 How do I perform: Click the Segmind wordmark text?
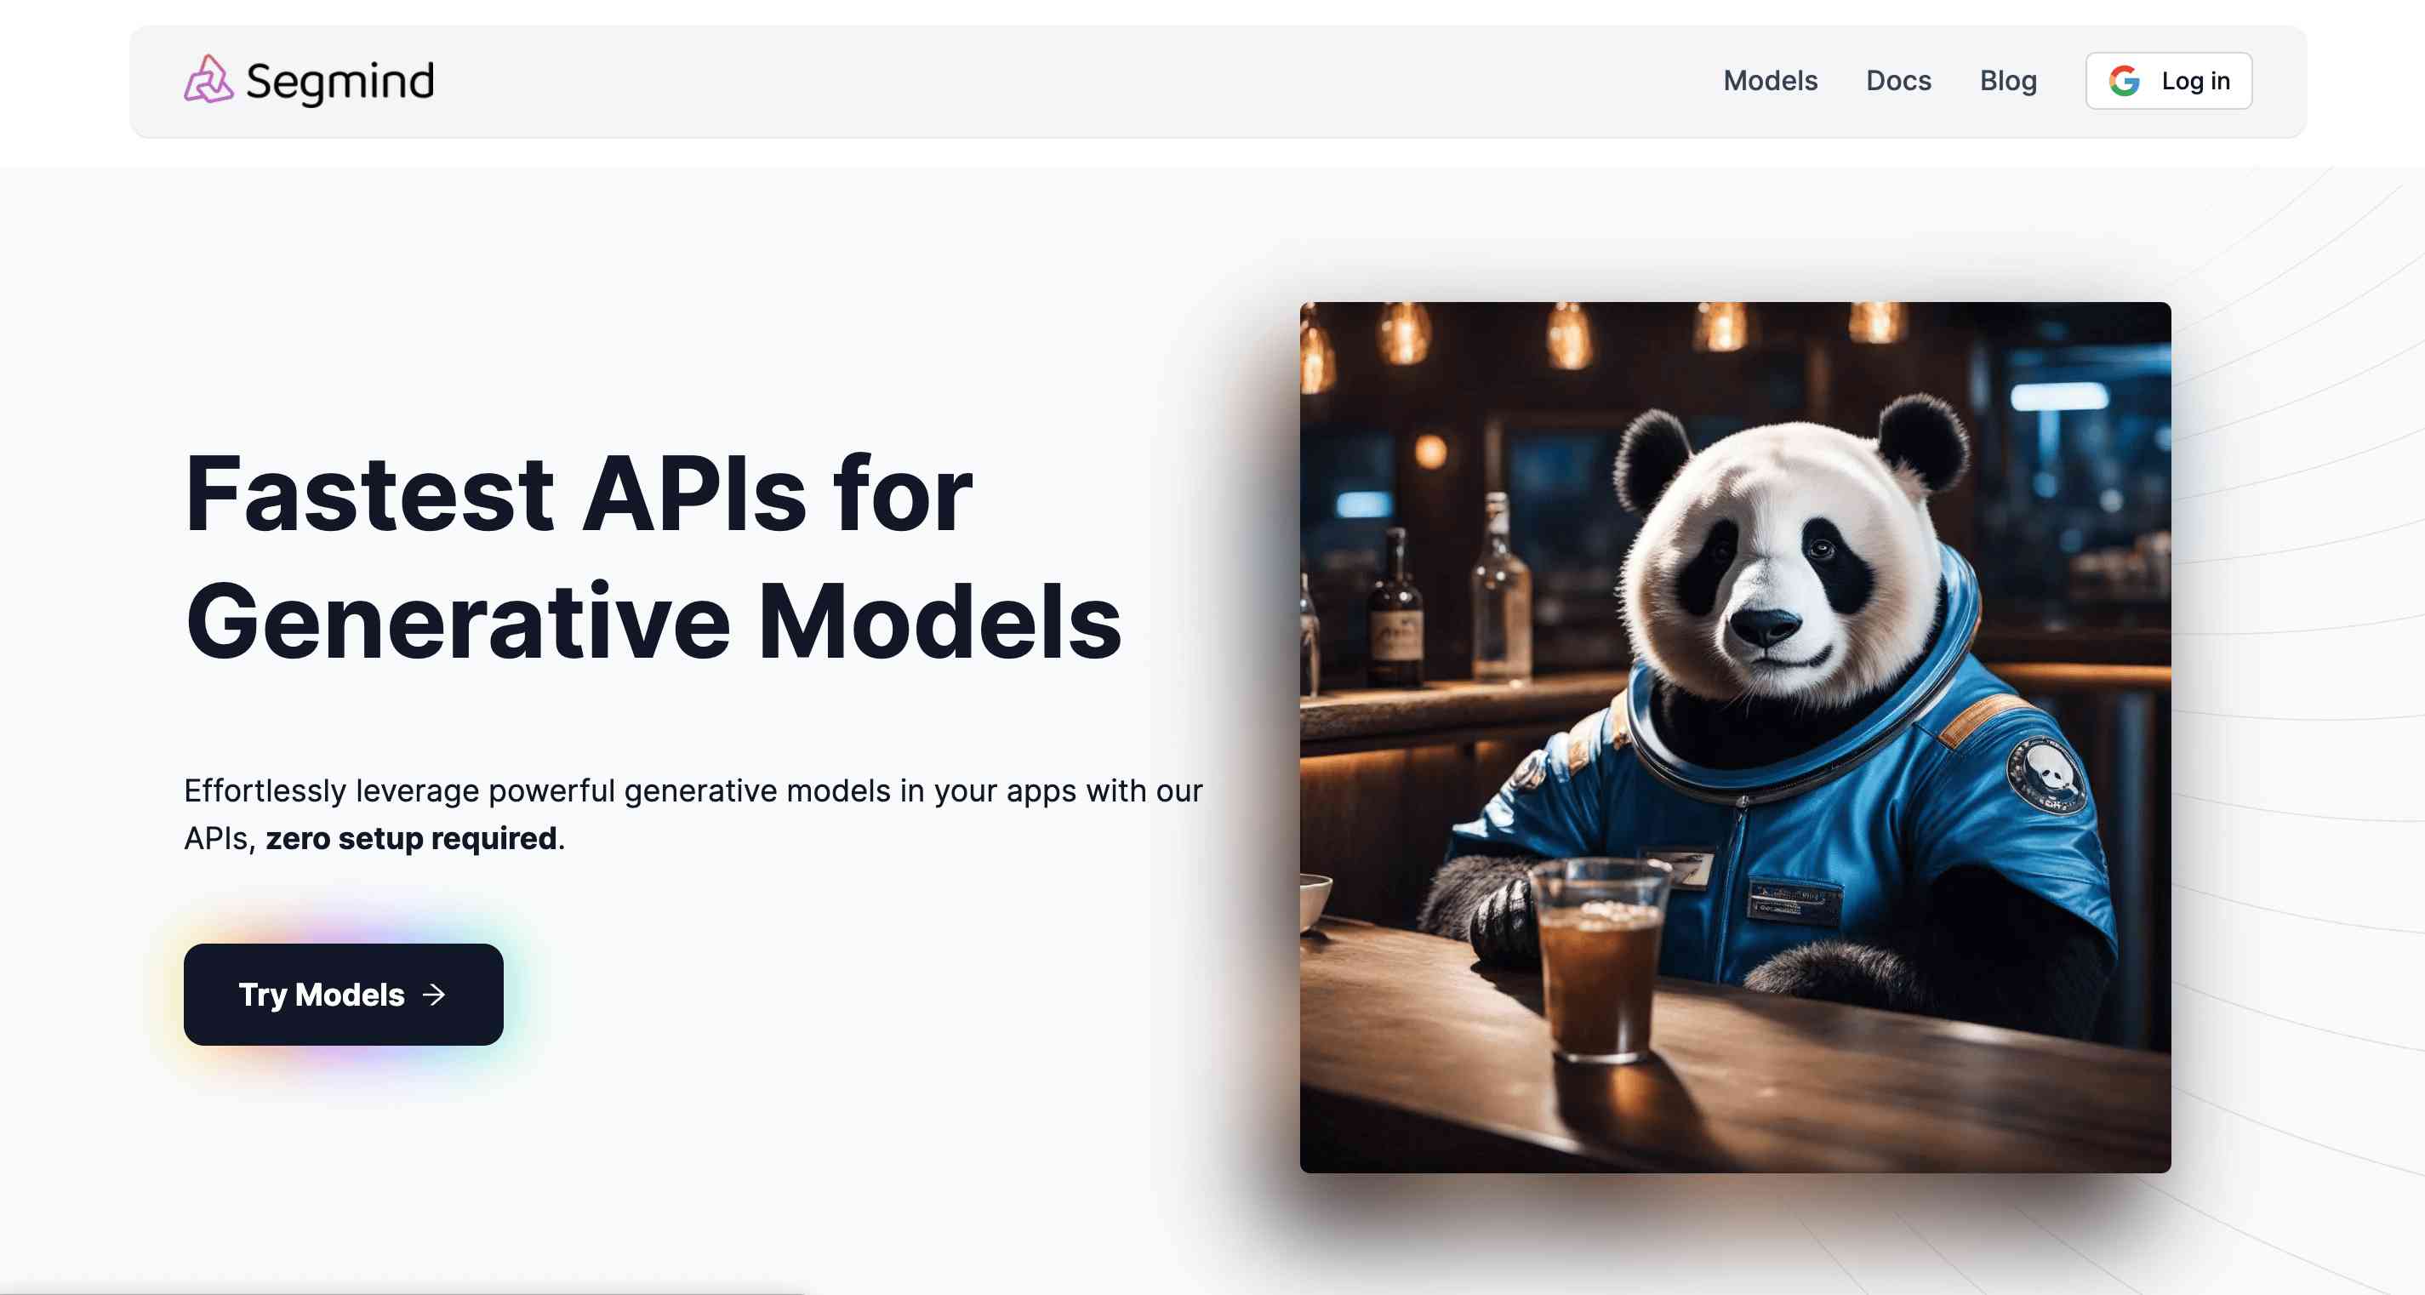pos(339,82)
